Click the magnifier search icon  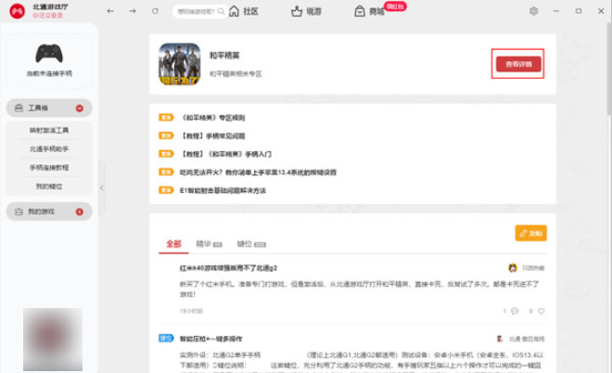[222, 11]
